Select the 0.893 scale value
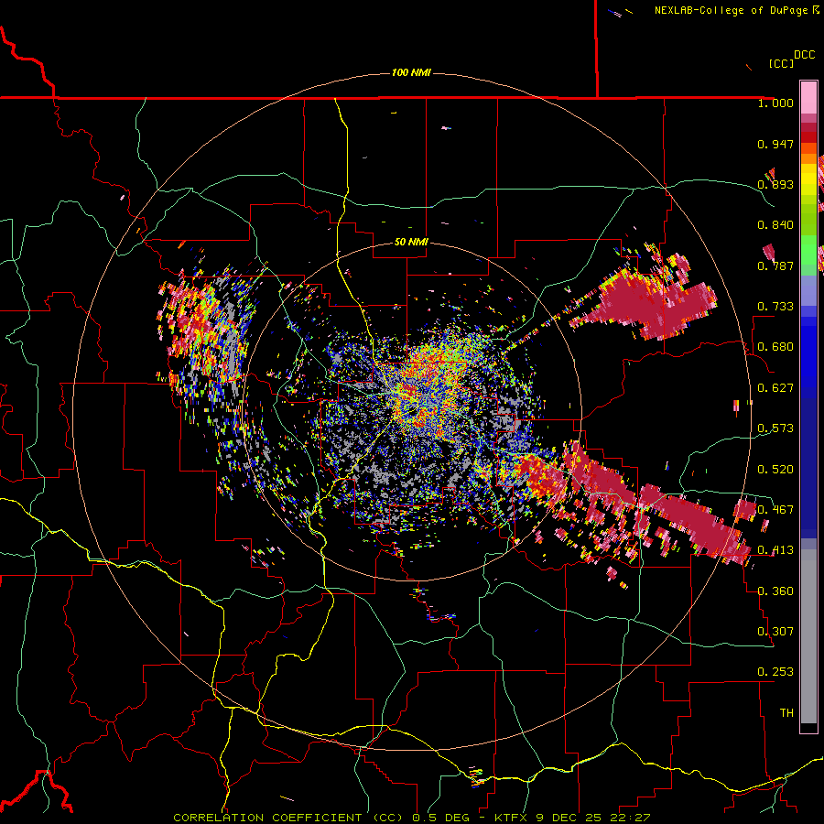 point(775,184)
